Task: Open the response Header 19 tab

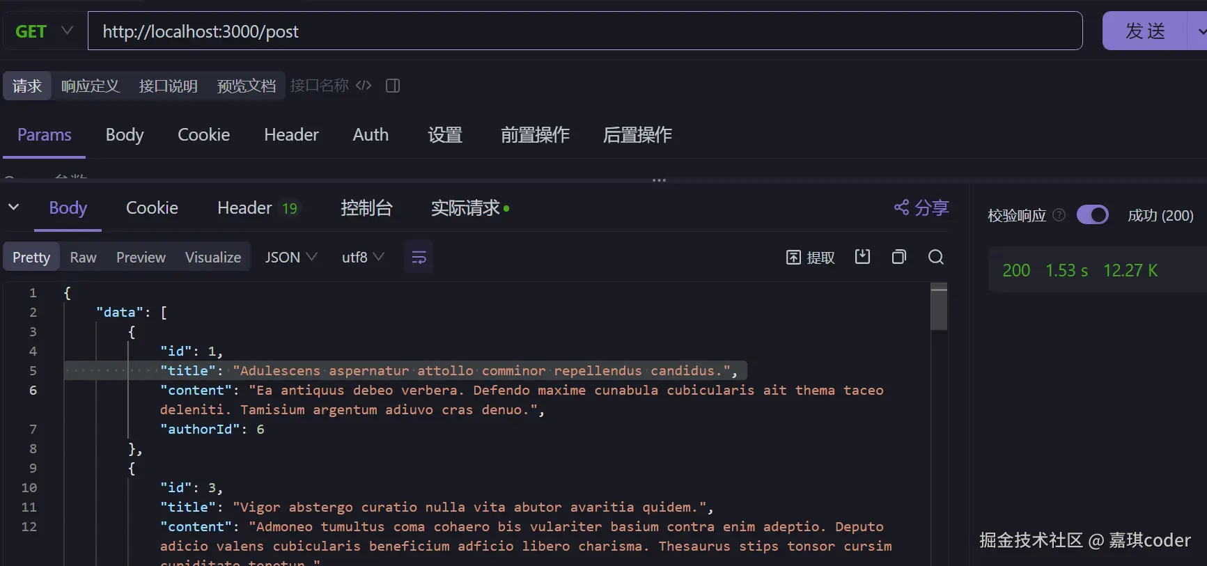Action: coord(258,208)
